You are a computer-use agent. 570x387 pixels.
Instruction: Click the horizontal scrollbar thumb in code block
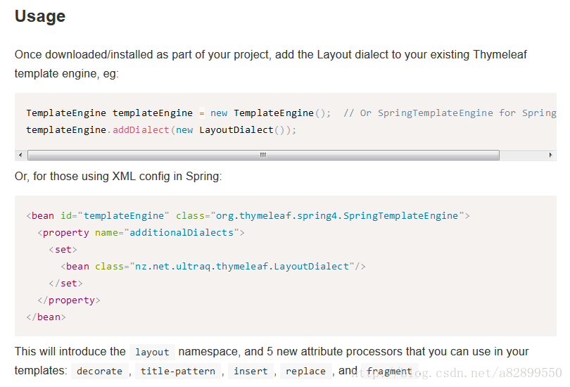[264, 156]
